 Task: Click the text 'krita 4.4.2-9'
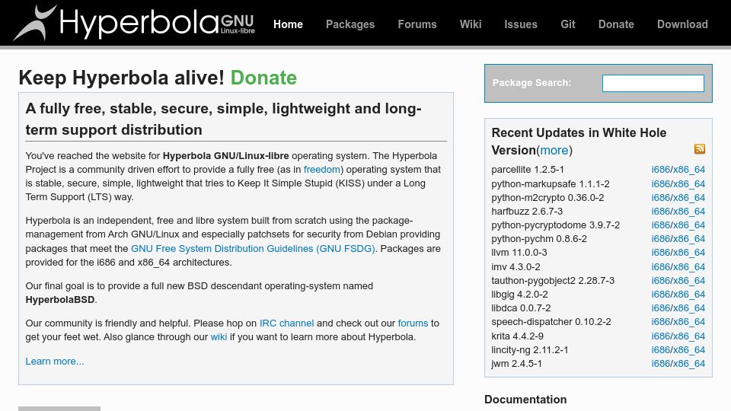click(518, 336)
